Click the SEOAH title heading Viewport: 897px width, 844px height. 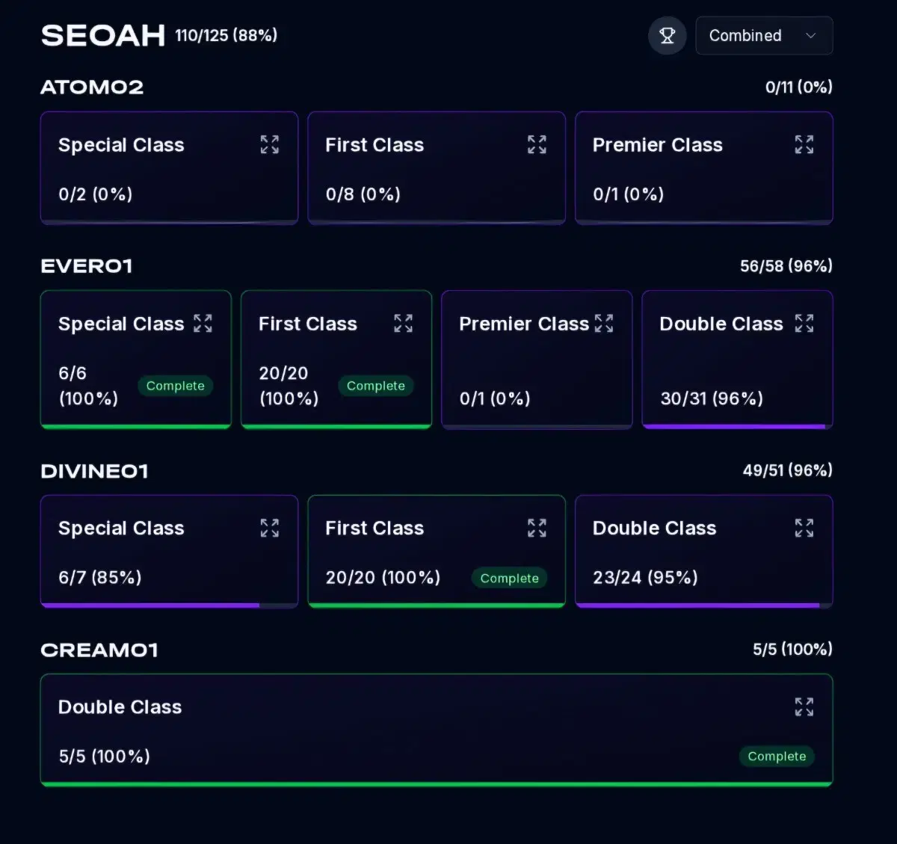[103, 36]
